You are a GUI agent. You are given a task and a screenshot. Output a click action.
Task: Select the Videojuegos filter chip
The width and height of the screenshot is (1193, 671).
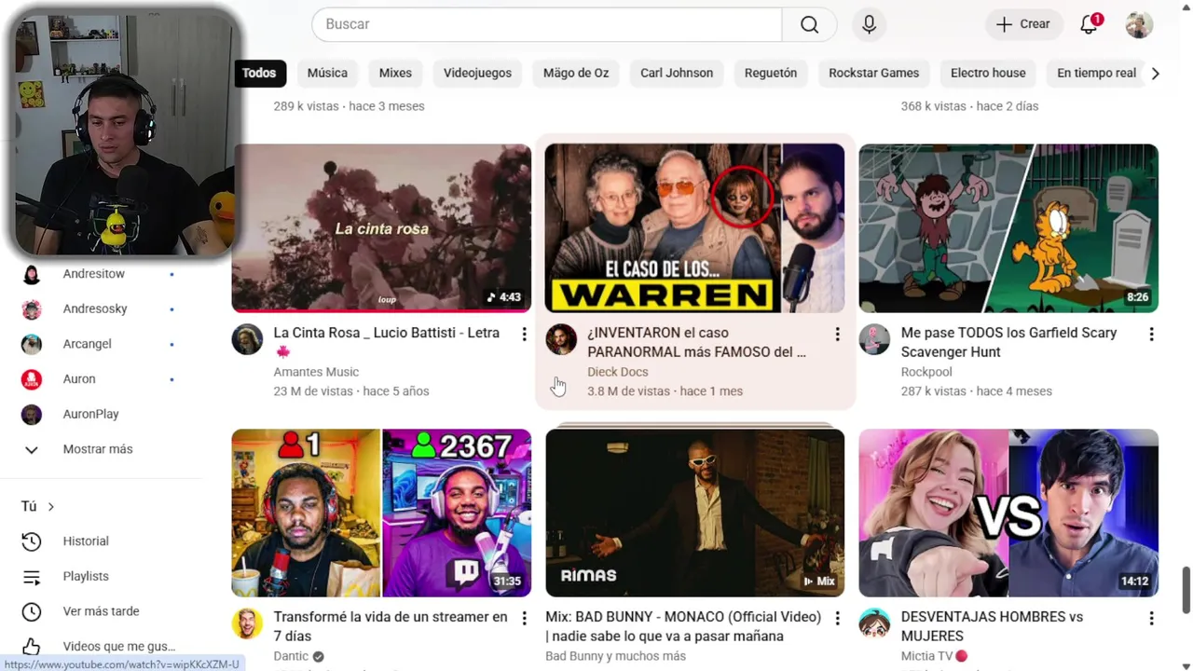477,73
